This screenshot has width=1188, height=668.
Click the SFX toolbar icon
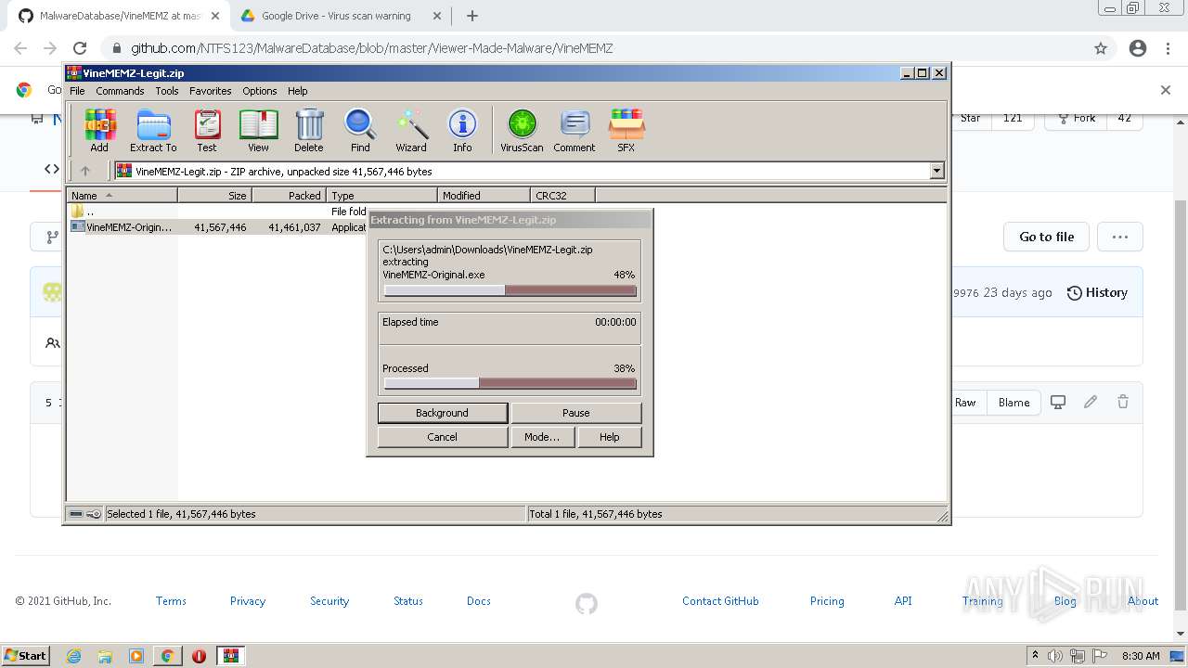(x=626, y=130)
